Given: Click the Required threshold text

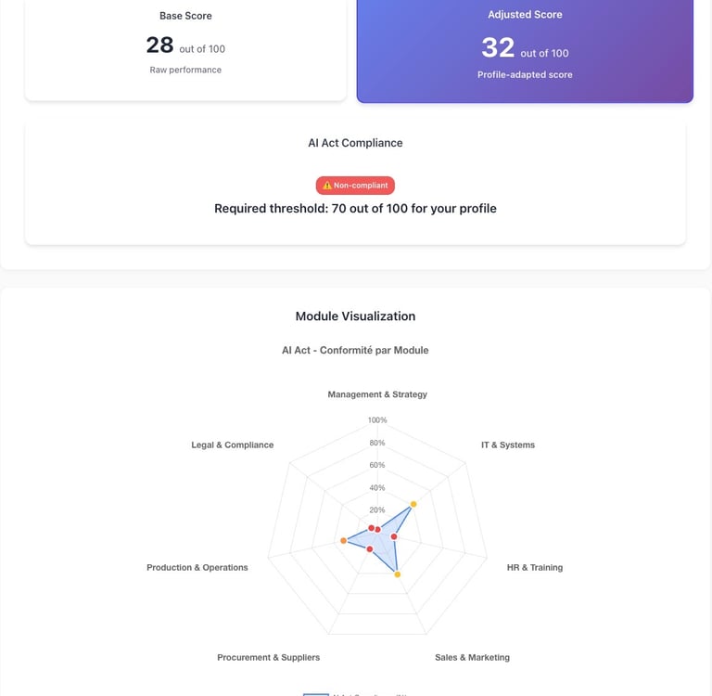Looking at the screenshot, I should coord(355,209).
